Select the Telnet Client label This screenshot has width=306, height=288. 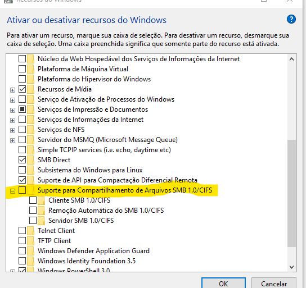[56, 231]
